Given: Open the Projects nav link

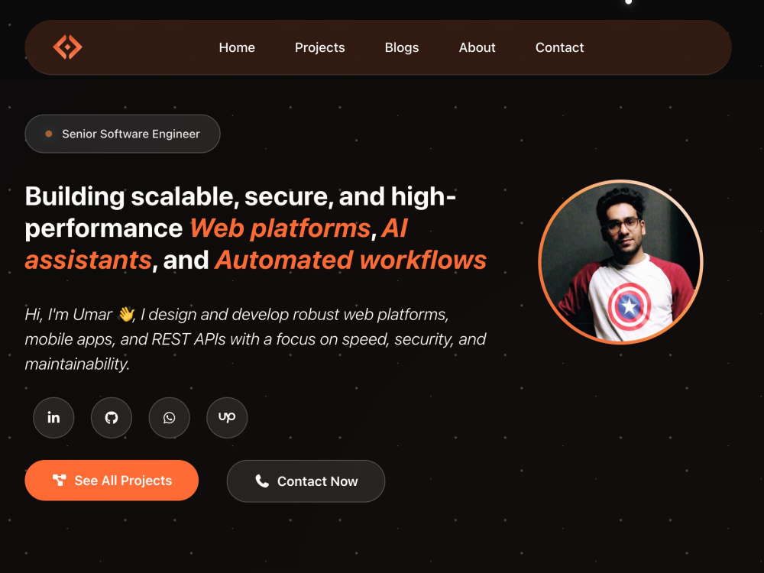Looking at the screenshot, I should [x=319, y=47].
